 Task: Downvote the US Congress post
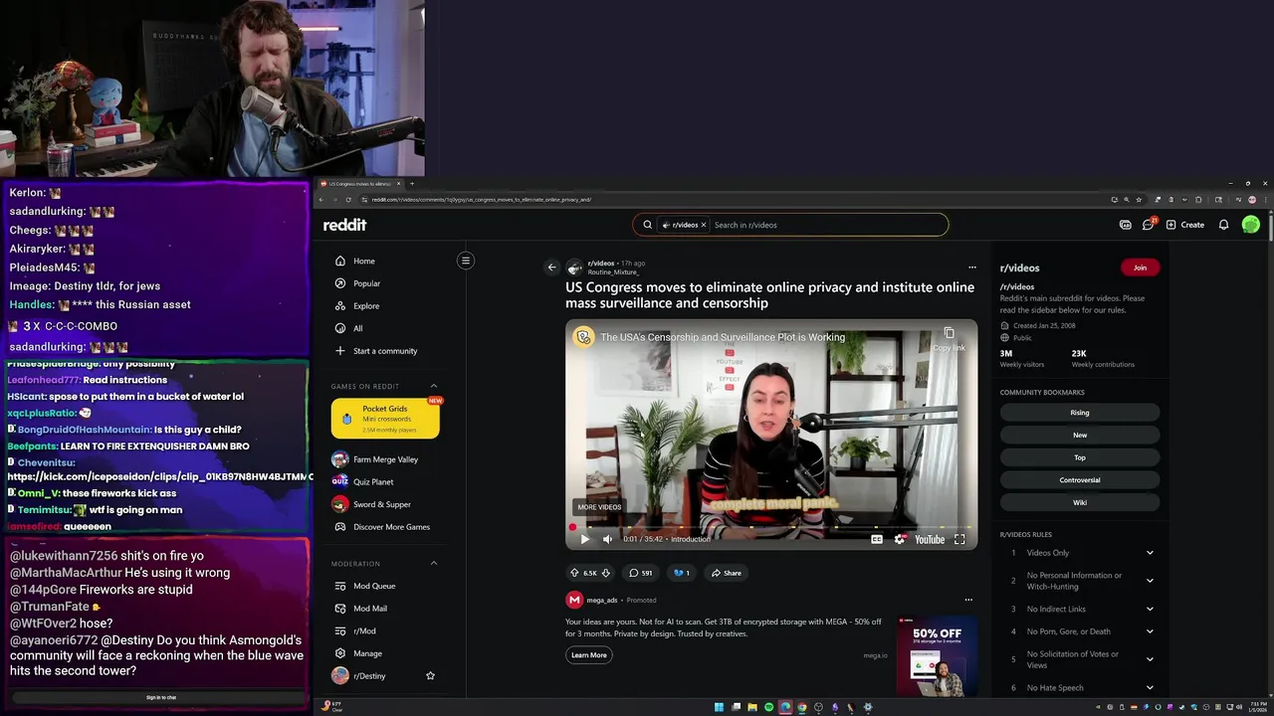click(605, 573)
